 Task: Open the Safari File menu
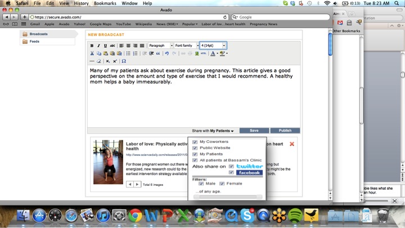coord(37,3)
